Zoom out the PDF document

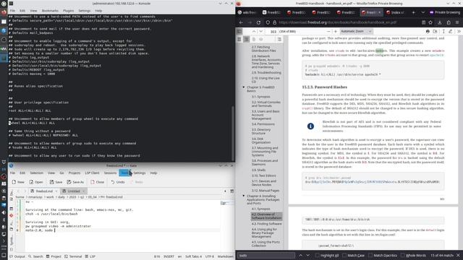point(328,31)
